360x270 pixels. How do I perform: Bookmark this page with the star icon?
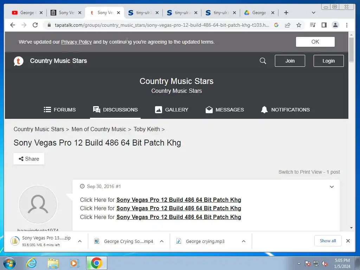[299, 25]
